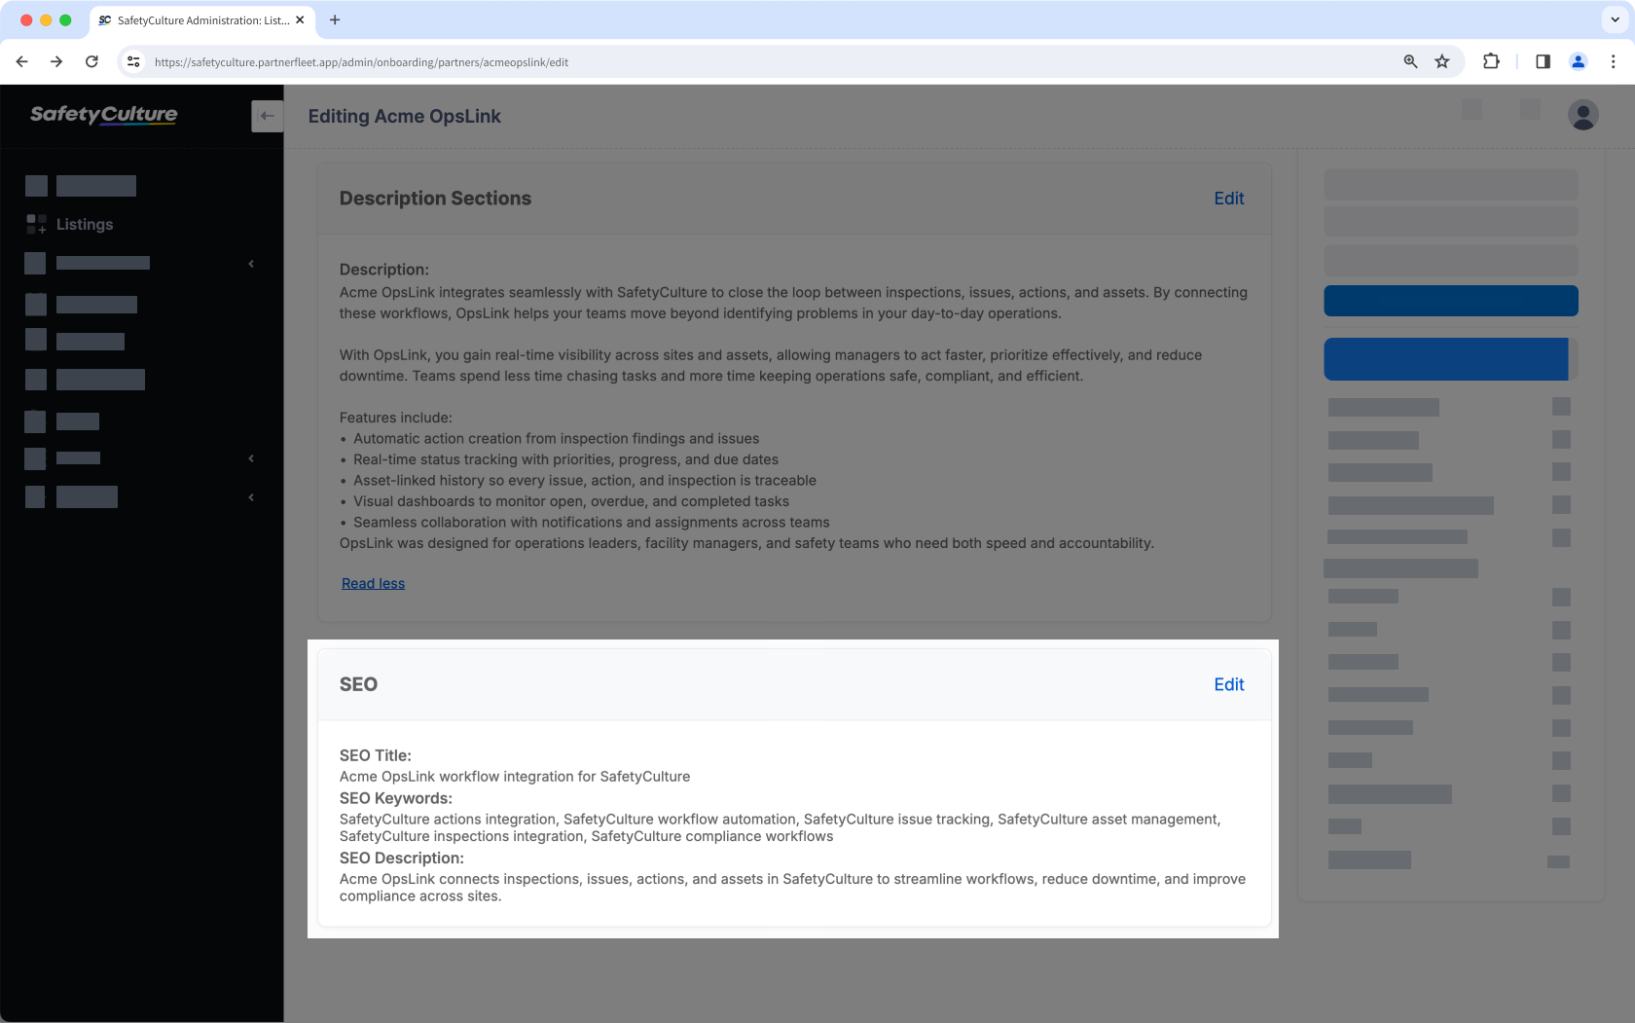The image size is (1635, 1023).
Task: Click the zoom magnifier icon in address bar
Action: click(1410, 61)
